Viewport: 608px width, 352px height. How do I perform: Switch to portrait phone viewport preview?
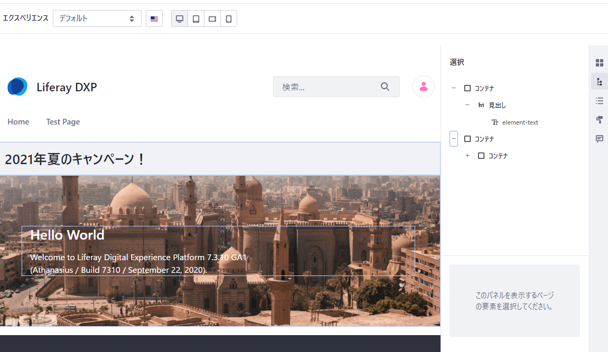coord(229,18)
